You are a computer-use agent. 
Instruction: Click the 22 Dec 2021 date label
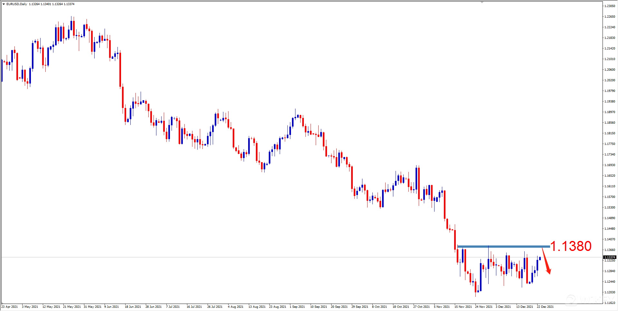pyautogui.click(x=545, y=307)
